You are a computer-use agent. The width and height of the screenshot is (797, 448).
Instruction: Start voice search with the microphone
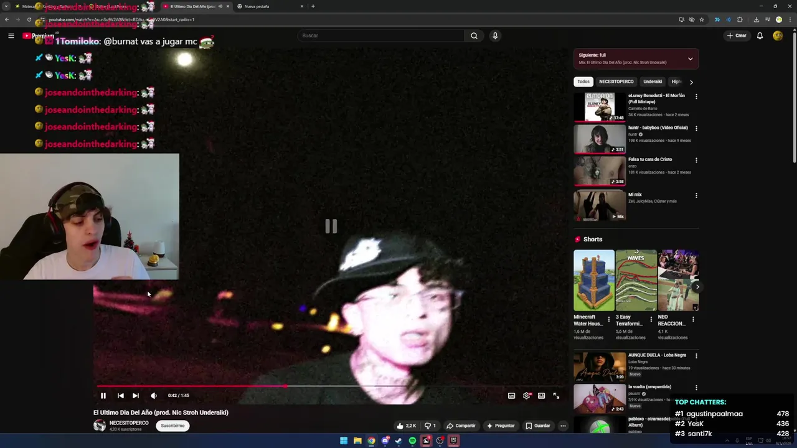[495, 35]
